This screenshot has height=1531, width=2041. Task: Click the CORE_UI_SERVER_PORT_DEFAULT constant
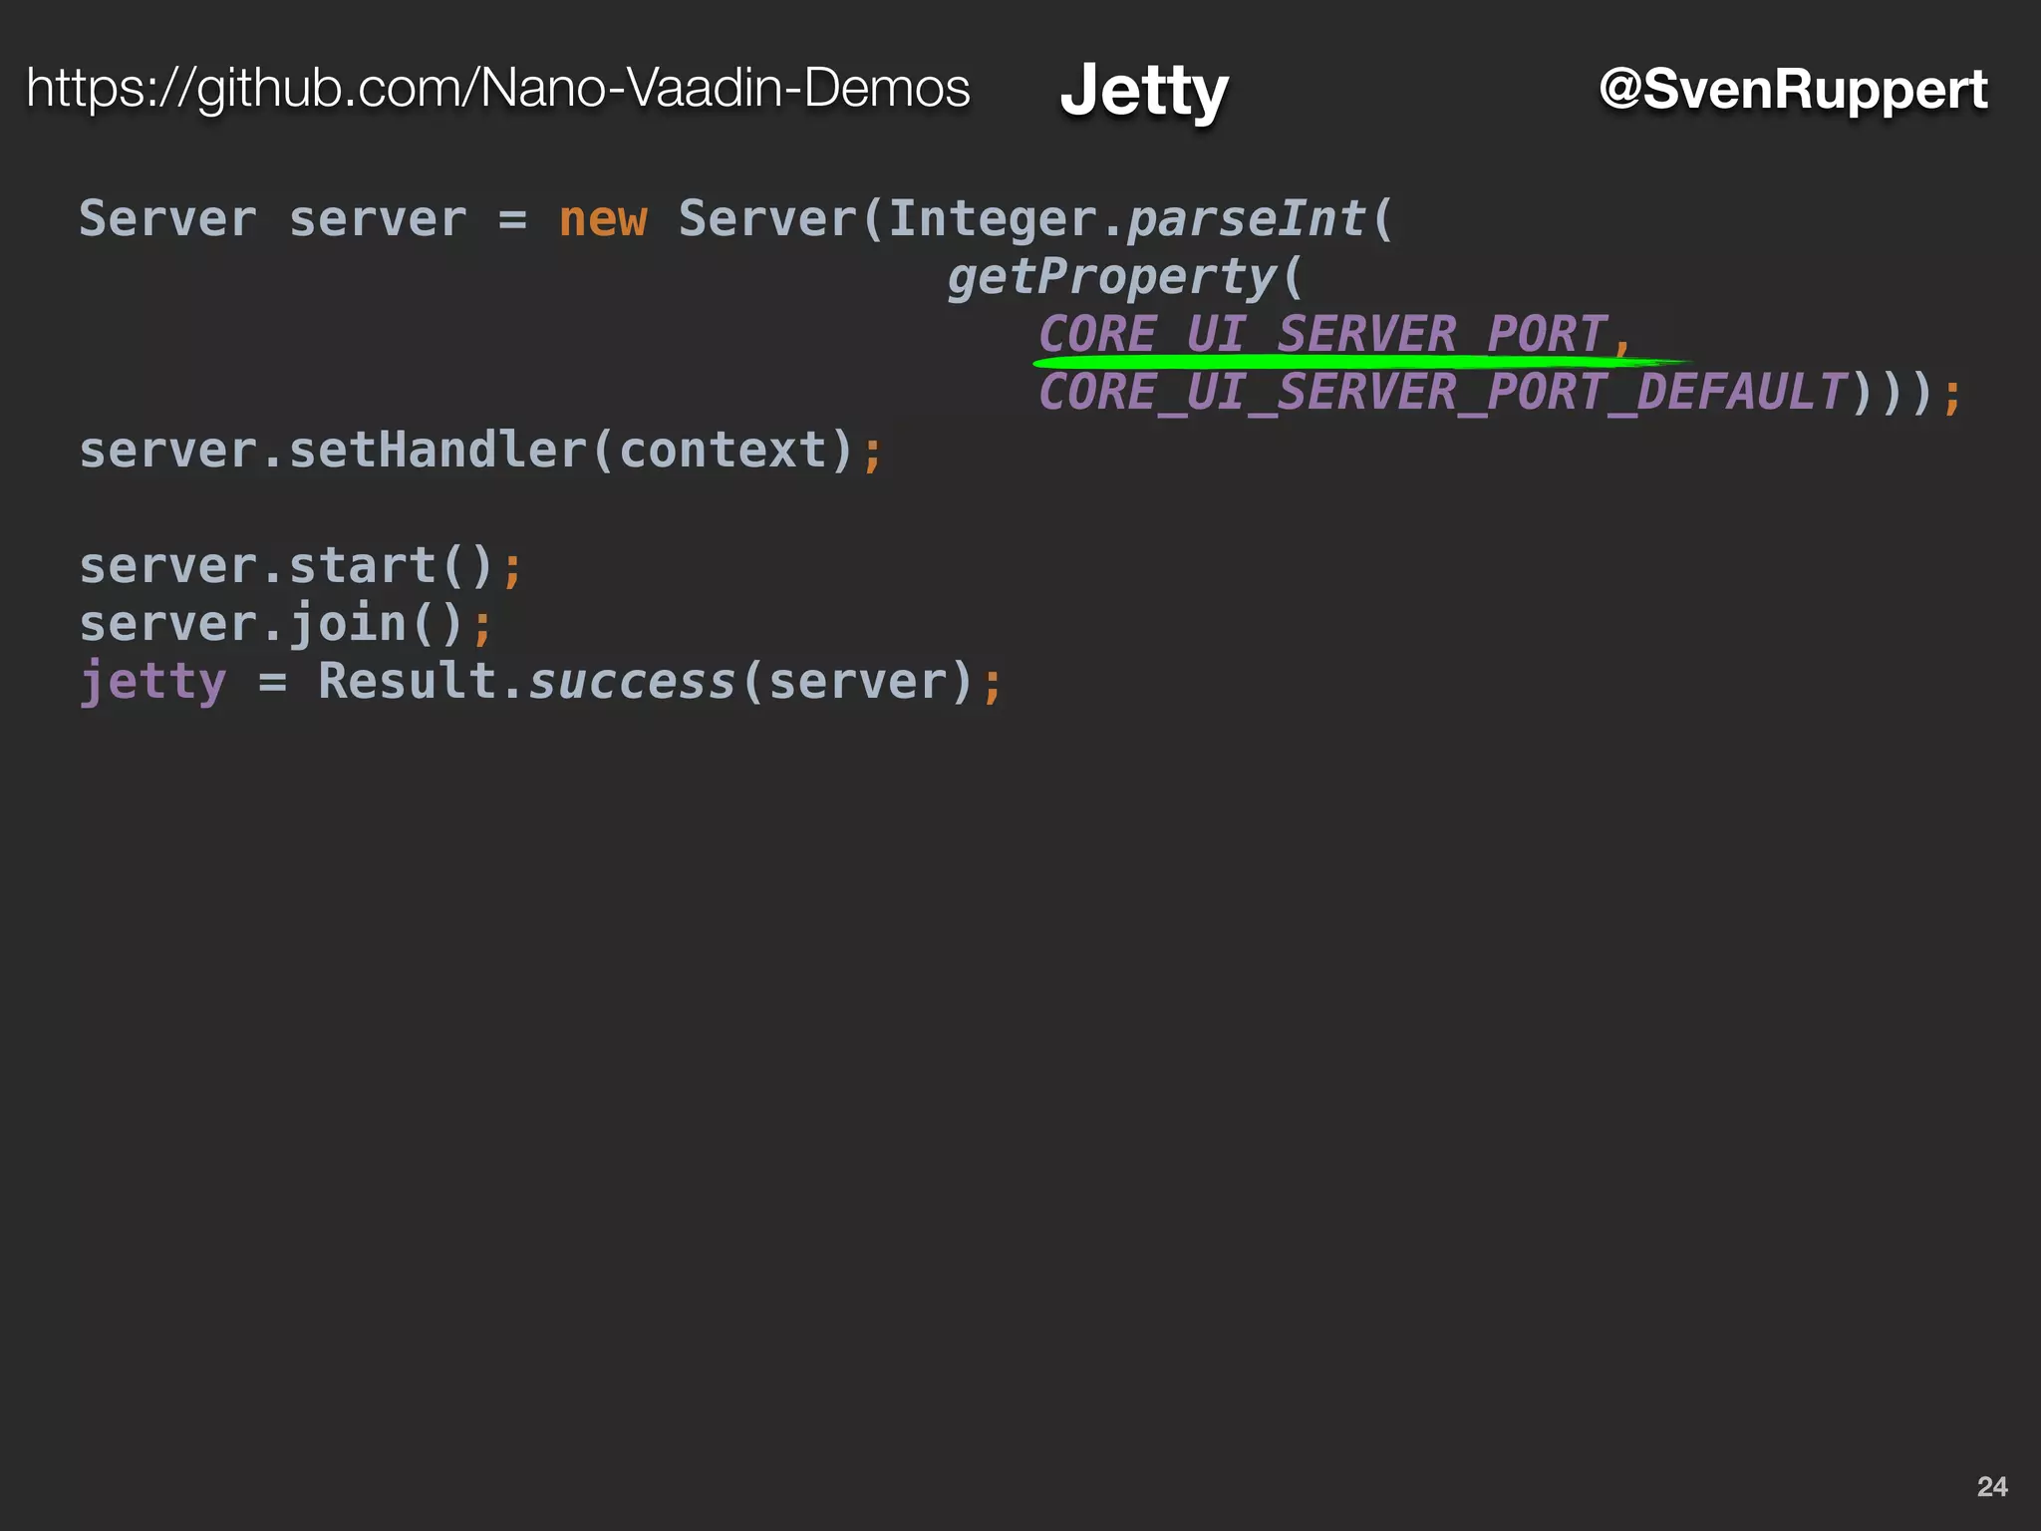click(1441, 392)
